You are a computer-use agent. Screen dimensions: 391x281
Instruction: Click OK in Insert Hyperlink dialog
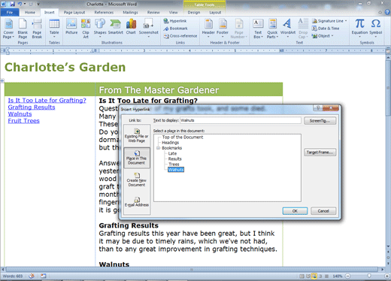(295, 211)
